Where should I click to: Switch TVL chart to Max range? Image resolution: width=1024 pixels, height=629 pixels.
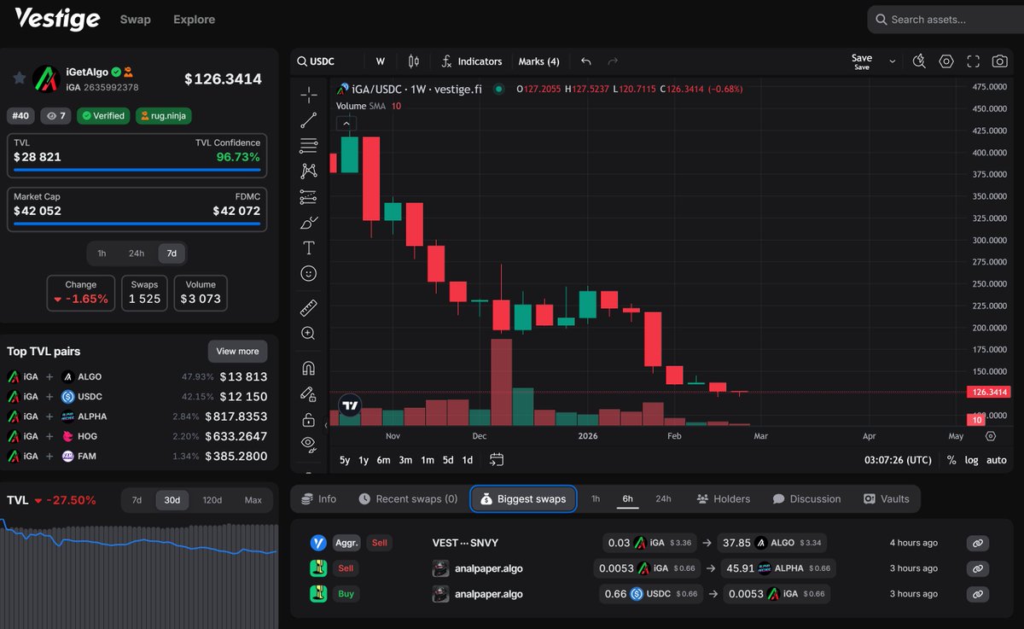253,500
